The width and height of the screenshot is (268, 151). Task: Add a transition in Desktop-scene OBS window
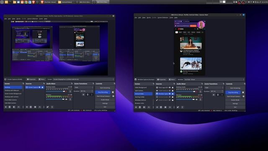coord(83,94)
